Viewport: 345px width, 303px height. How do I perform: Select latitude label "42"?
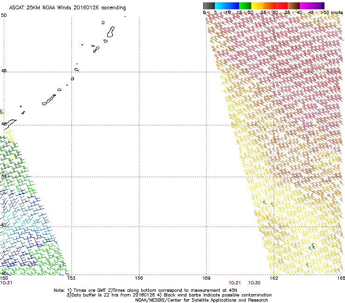4,225
